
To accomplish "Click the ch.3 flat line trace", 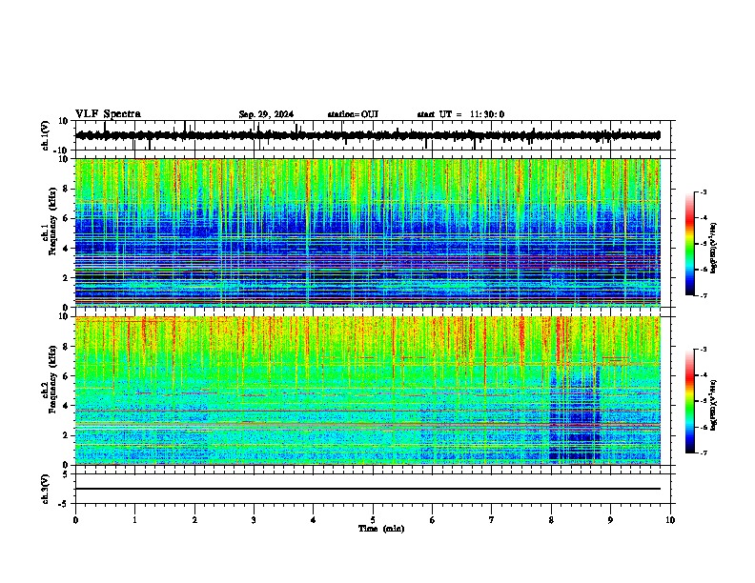I will (x=368, y=489).
